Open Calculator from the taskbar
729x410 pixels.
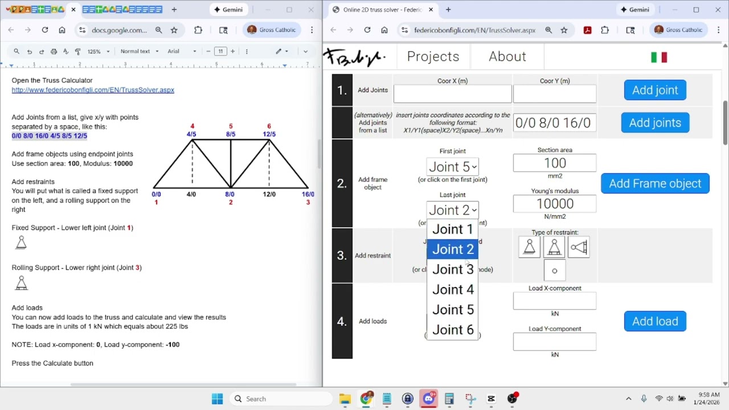tap(449, 399)
